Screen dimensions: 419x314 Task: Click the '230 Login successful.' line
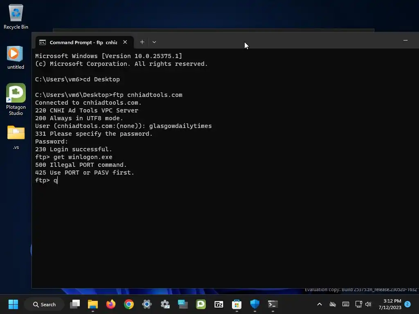coord(74,149)
